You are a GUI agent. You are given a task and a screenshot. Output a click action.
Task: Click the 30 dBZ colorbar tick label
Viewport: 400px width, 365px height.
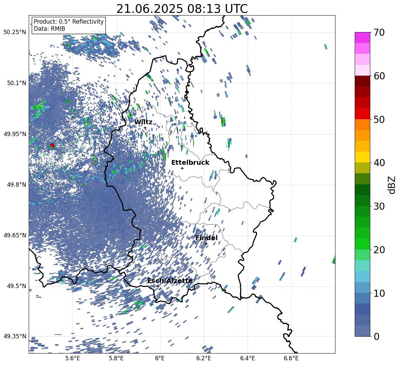[x=379, y=206]
